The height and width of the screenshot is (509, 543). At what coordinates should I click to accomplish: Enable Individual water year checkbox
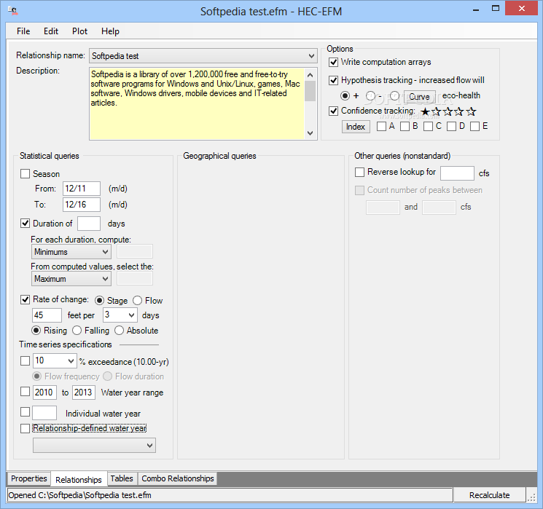[x=25, y=412]
